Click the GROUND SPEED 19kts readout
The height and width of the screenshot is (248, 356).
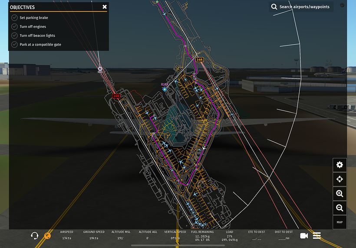click(94, 235)
